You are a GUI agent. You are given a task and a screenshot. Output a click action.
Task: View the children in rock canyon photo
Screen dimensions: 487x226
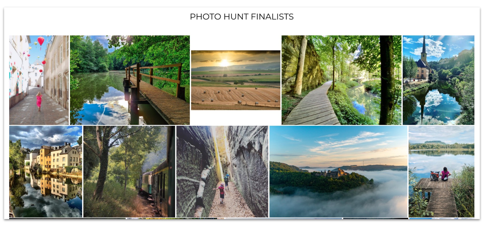click(x=222, y=171)
